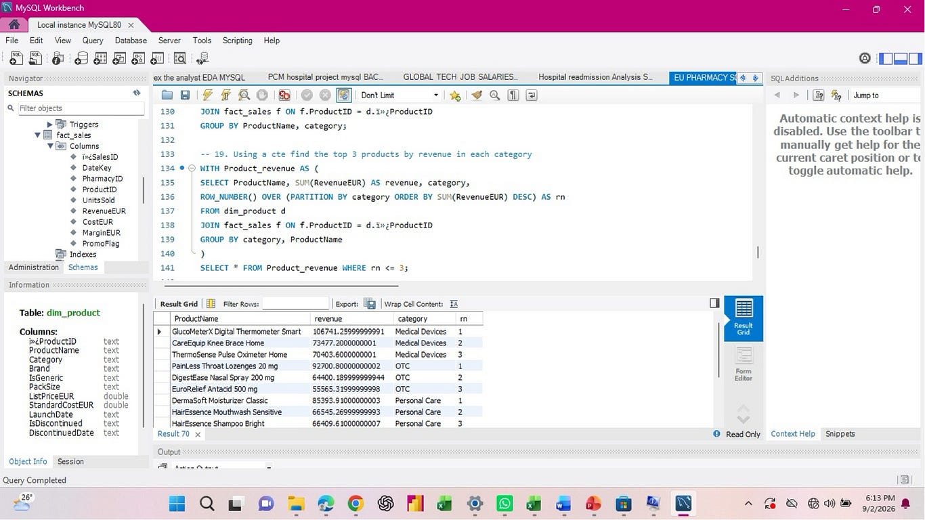Run EXPLAIN on the current statement
925x520 pixels.
coord(244,95)
